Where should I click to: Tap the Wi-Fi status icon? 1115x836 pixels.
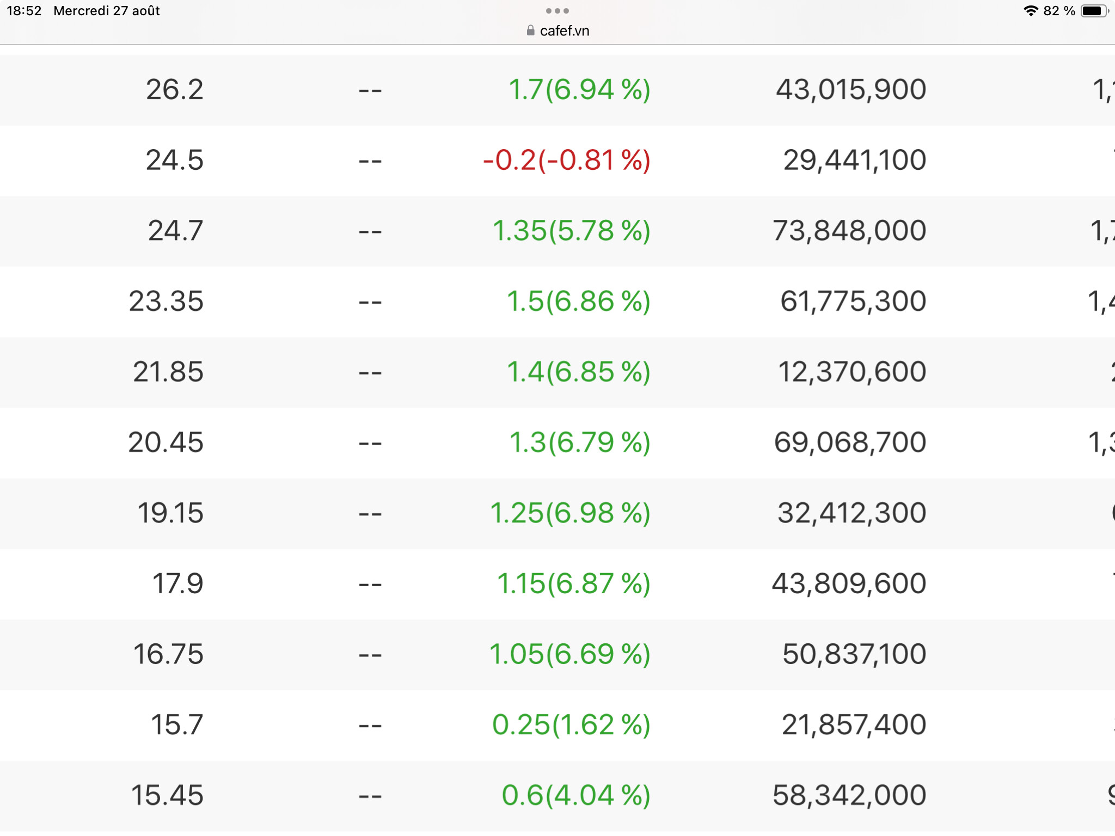point(1031,11)
